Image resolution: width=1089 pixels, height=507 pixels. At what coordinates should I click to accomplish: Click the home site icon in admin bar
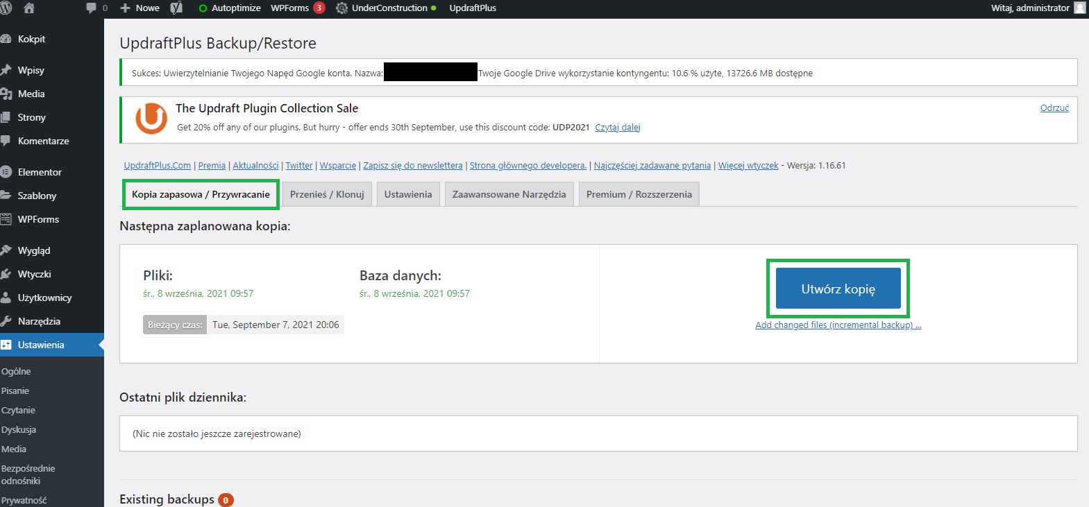pyautogui.click(x=29, y=8)
